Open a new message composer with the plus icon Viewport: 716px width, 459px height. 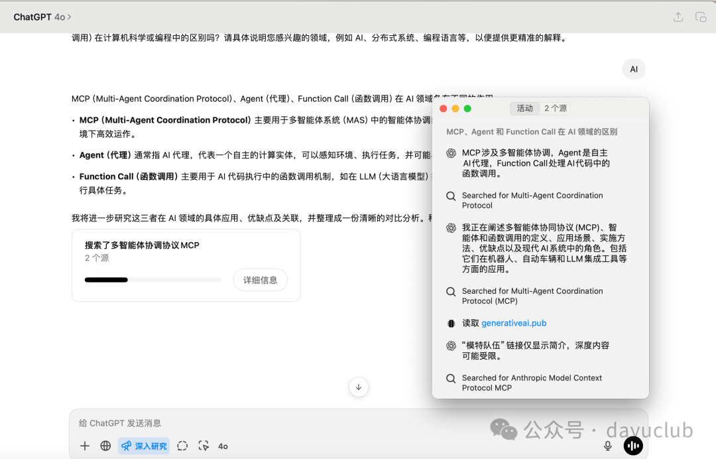84,446
